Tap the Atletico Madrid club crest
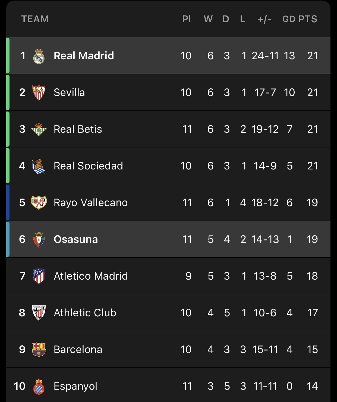The width and height of the screenshot is (337, 402). point(39,276)
